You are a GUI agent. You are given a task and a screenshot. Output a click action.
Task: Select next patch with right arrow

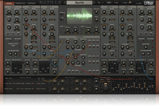pyautogui.click(x=94, y=3)
